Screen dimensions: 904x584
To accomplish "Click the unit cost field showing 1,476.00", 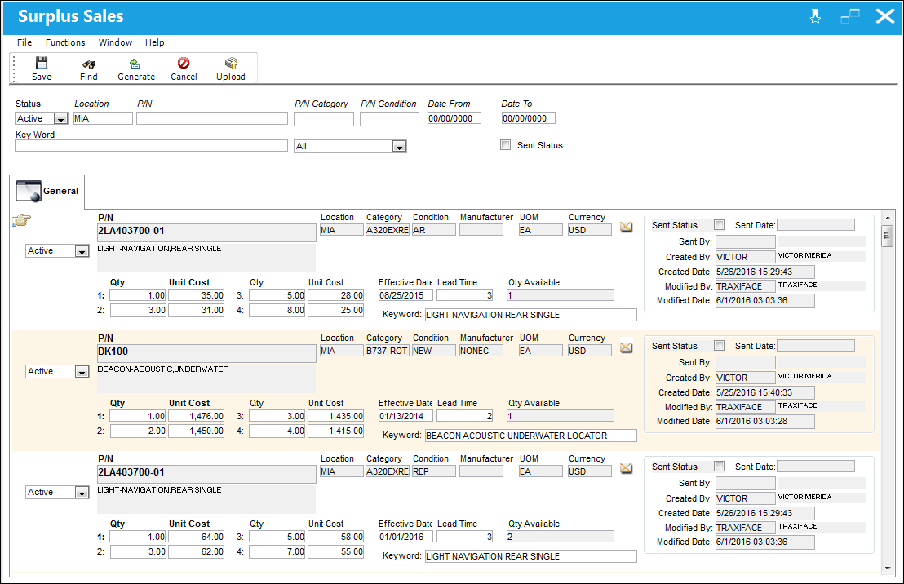I will click(197, 416).
